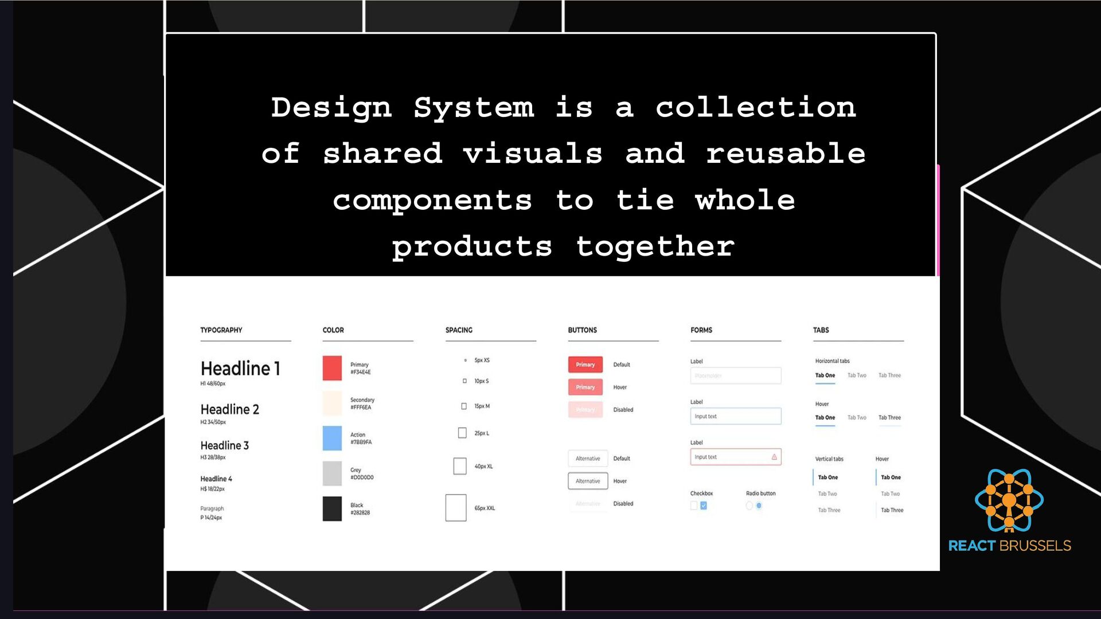1101x619 pixels.
Task: Click the red-bordered error input field
Action: [736, 457]
